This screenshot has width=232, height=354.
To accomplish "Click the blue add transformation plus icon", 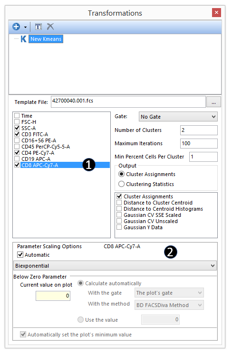I will (16, 27).
